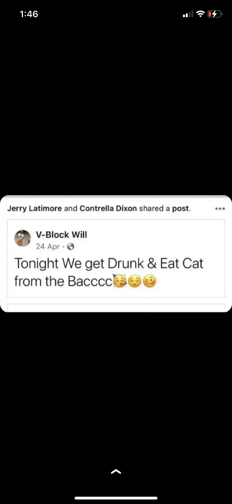Image resolution: width=232 pixels, height=504 pixels.
Task: Open the three-dot post options menu
Action: point(220,209)
